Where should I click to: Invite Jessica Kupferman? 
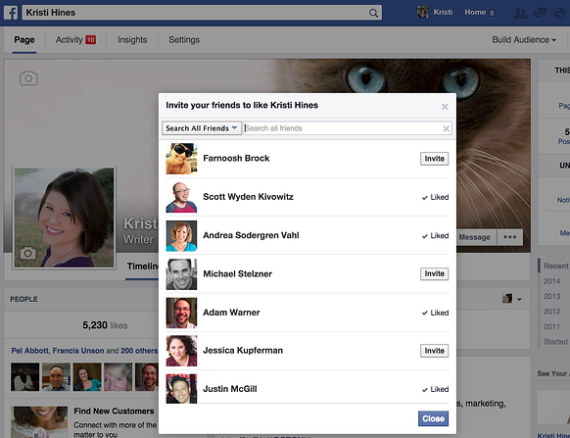pyautogui.click(x=435, y=351)
